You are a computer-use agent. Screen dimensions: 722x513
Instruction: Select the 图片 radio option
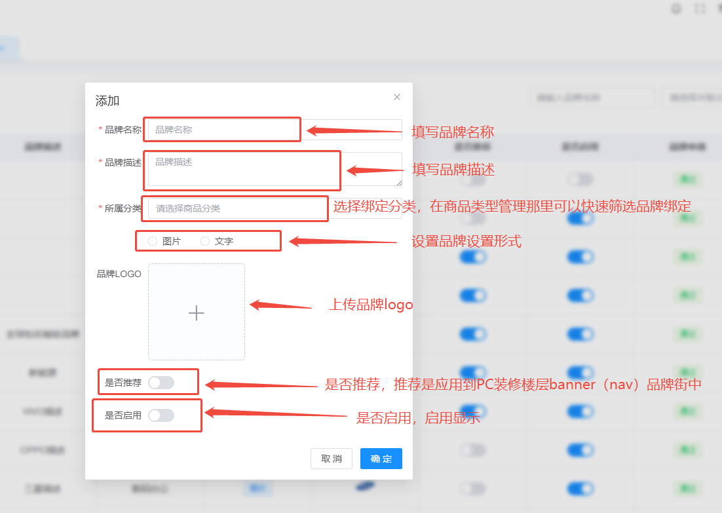[x=153, y=241]
